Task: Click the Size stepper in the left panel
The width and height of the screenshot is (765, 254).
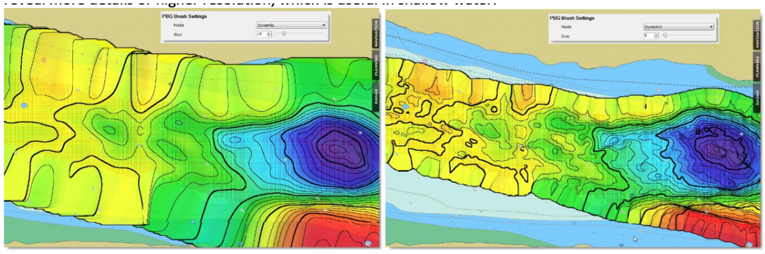Action: (x=269, y=34)
